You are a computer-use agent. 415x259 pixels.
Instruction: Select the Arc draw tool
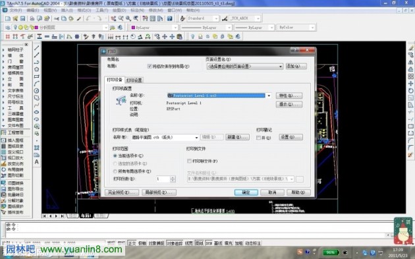(36, 84)
